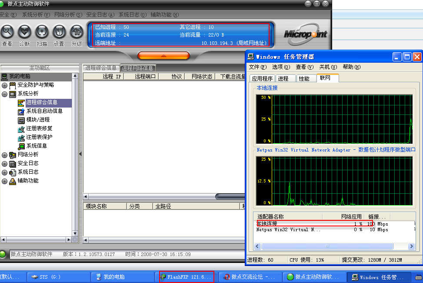Click 模块/进程 tree item icon
Screen dimensions: 423x283
pos(21,120)
